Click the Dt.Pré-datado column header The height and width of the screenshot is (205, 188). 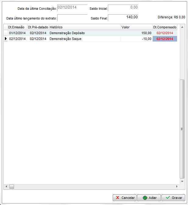click(x=38, y=27)
